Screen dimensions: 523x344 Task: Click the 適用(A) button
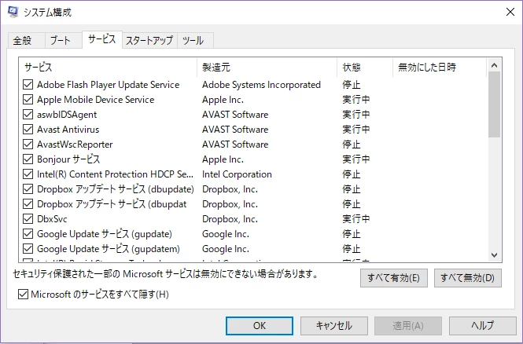tap(408, 326)
